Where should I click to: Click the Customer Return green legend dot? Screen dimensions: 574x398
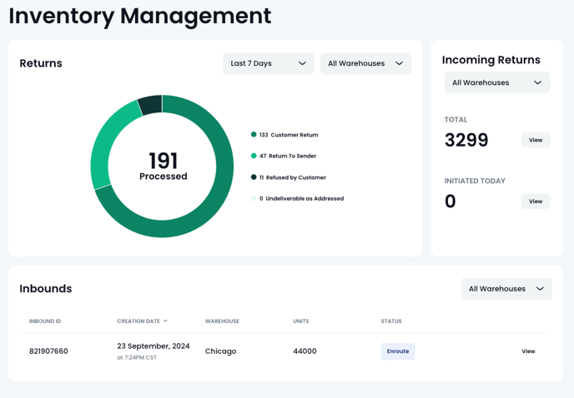[x=254, y=135]
